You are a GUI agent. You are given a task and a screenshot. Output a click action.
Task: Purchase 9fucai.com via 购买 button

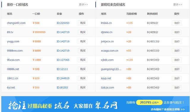click(x=83, y=60)
